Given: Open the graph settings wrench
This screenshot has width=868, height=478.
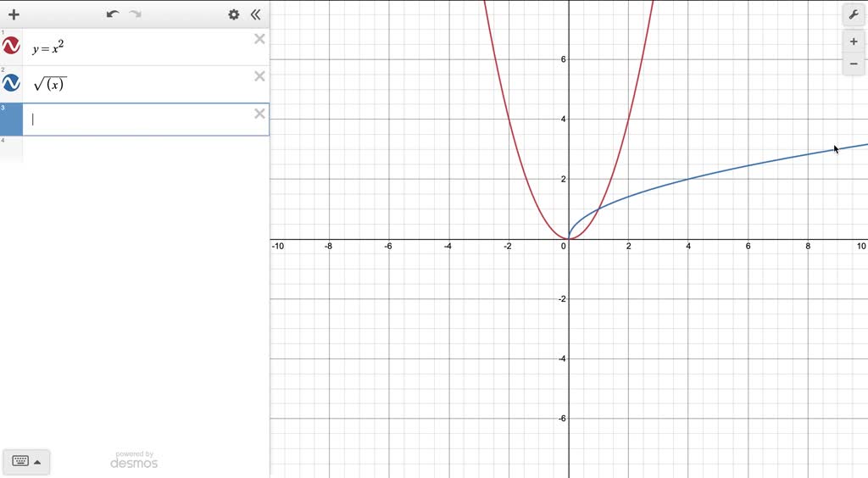Looking at the screenshot, I should pyautogui.click(x=853, y=14).
